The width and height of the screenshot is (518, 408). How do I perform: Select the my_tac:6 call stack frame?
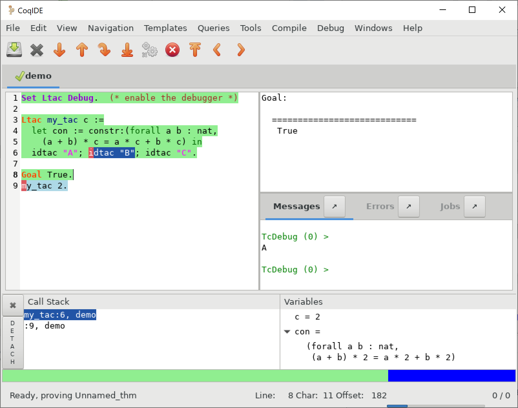60,315
